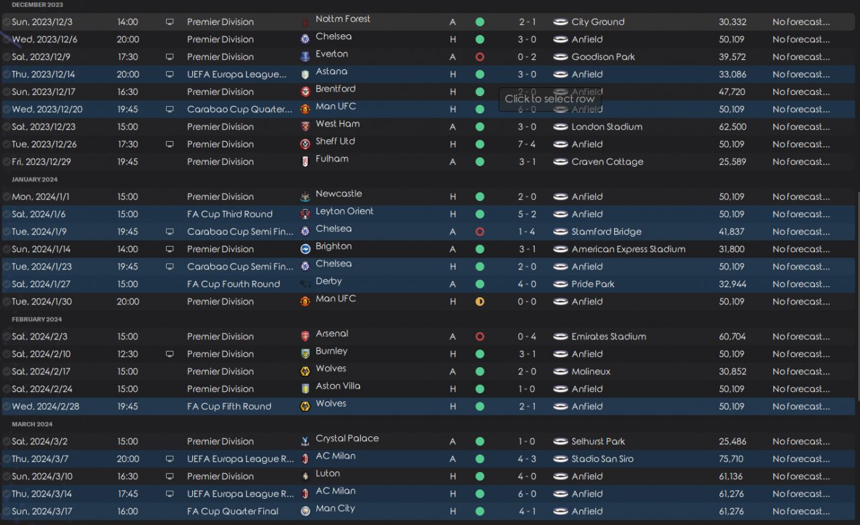Click the Crystal Palace club badge
860x525 pixels.
click(305, 441)
